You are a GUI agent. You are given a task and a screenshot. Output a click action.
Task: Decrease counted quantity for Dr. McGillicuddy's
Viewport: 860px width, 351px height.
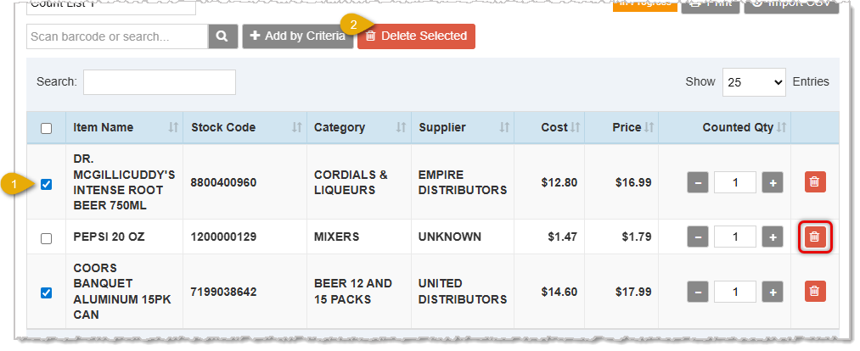(x=698, y=182)
